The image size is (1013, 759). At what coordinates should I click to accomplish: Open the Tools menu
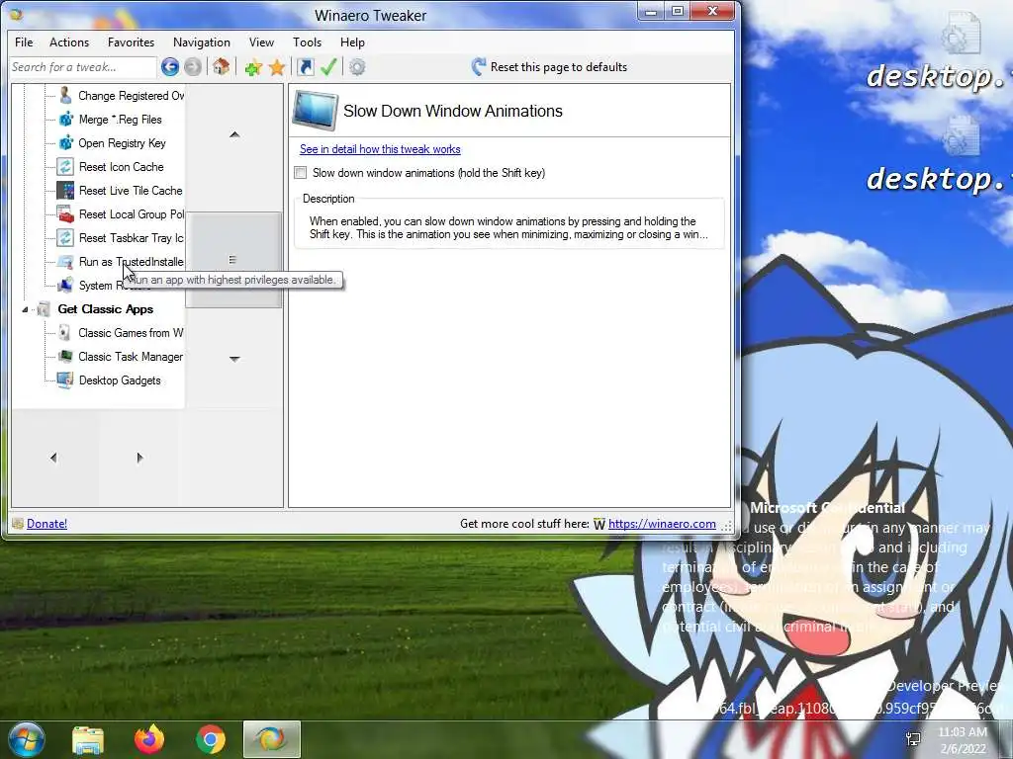(x=307, y=42)
